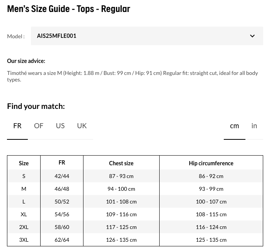Switch to the OF size tab
The image size is (269, 251).
[x=39, y=126]
